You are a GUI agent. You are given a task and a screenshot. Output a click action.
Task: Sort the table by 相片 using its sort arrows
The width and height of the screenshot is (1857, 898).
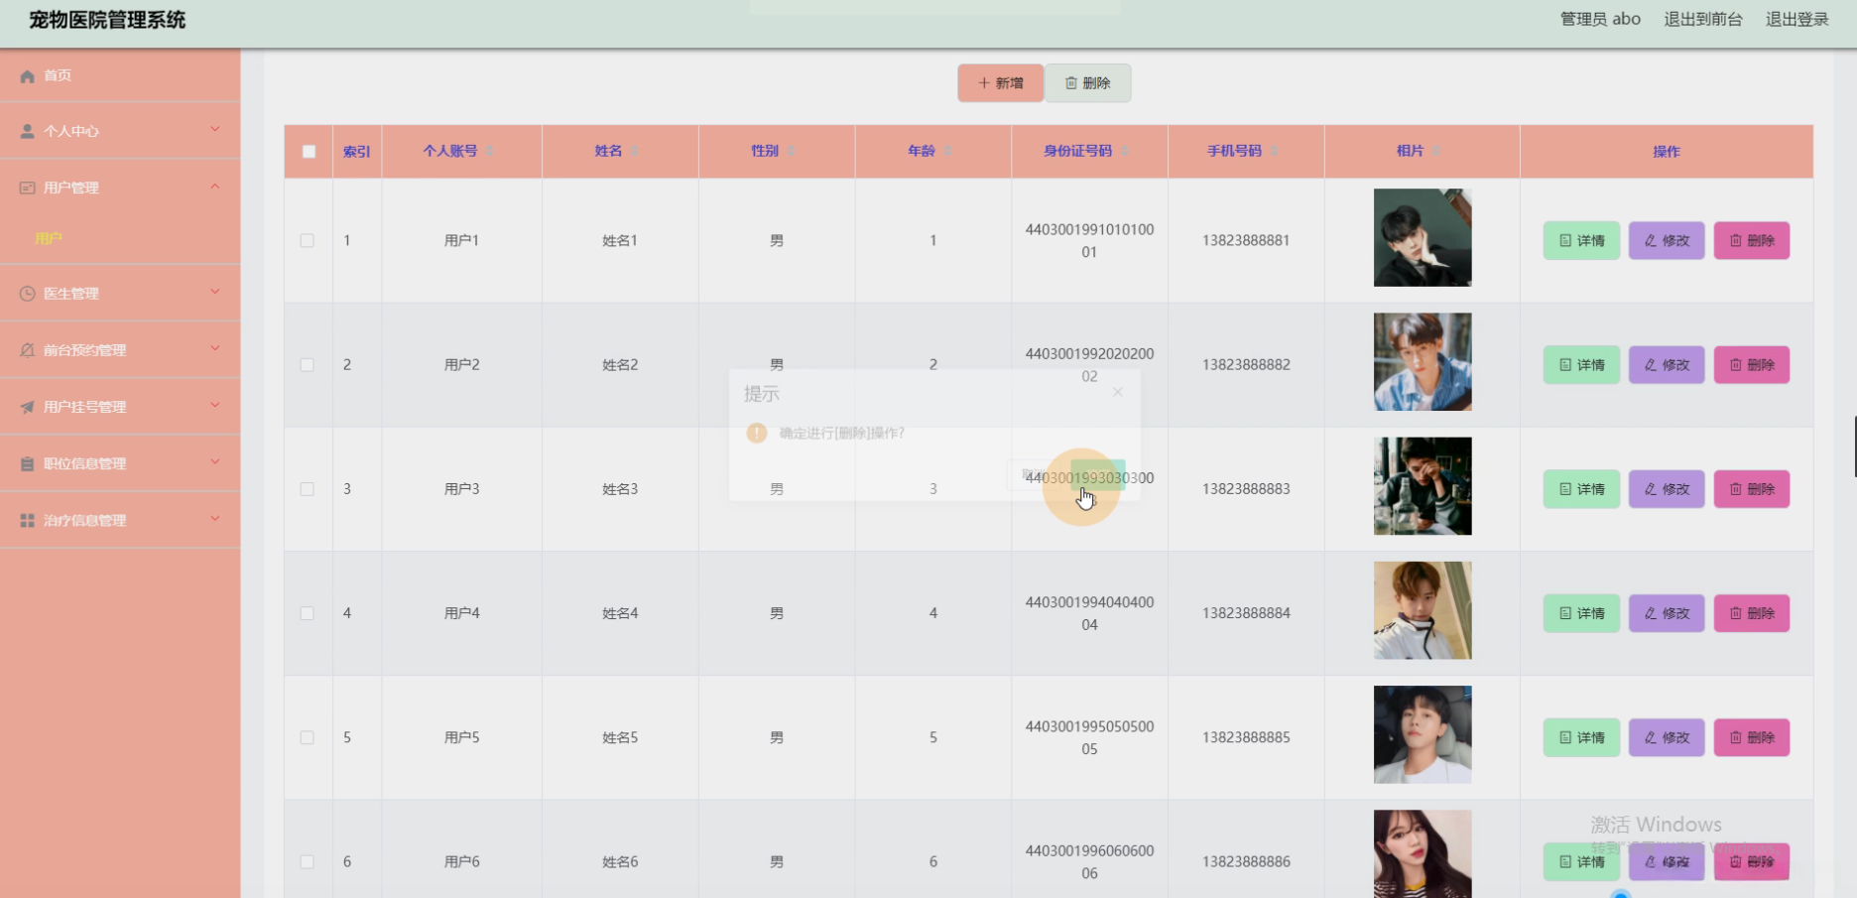point(1436,151)
